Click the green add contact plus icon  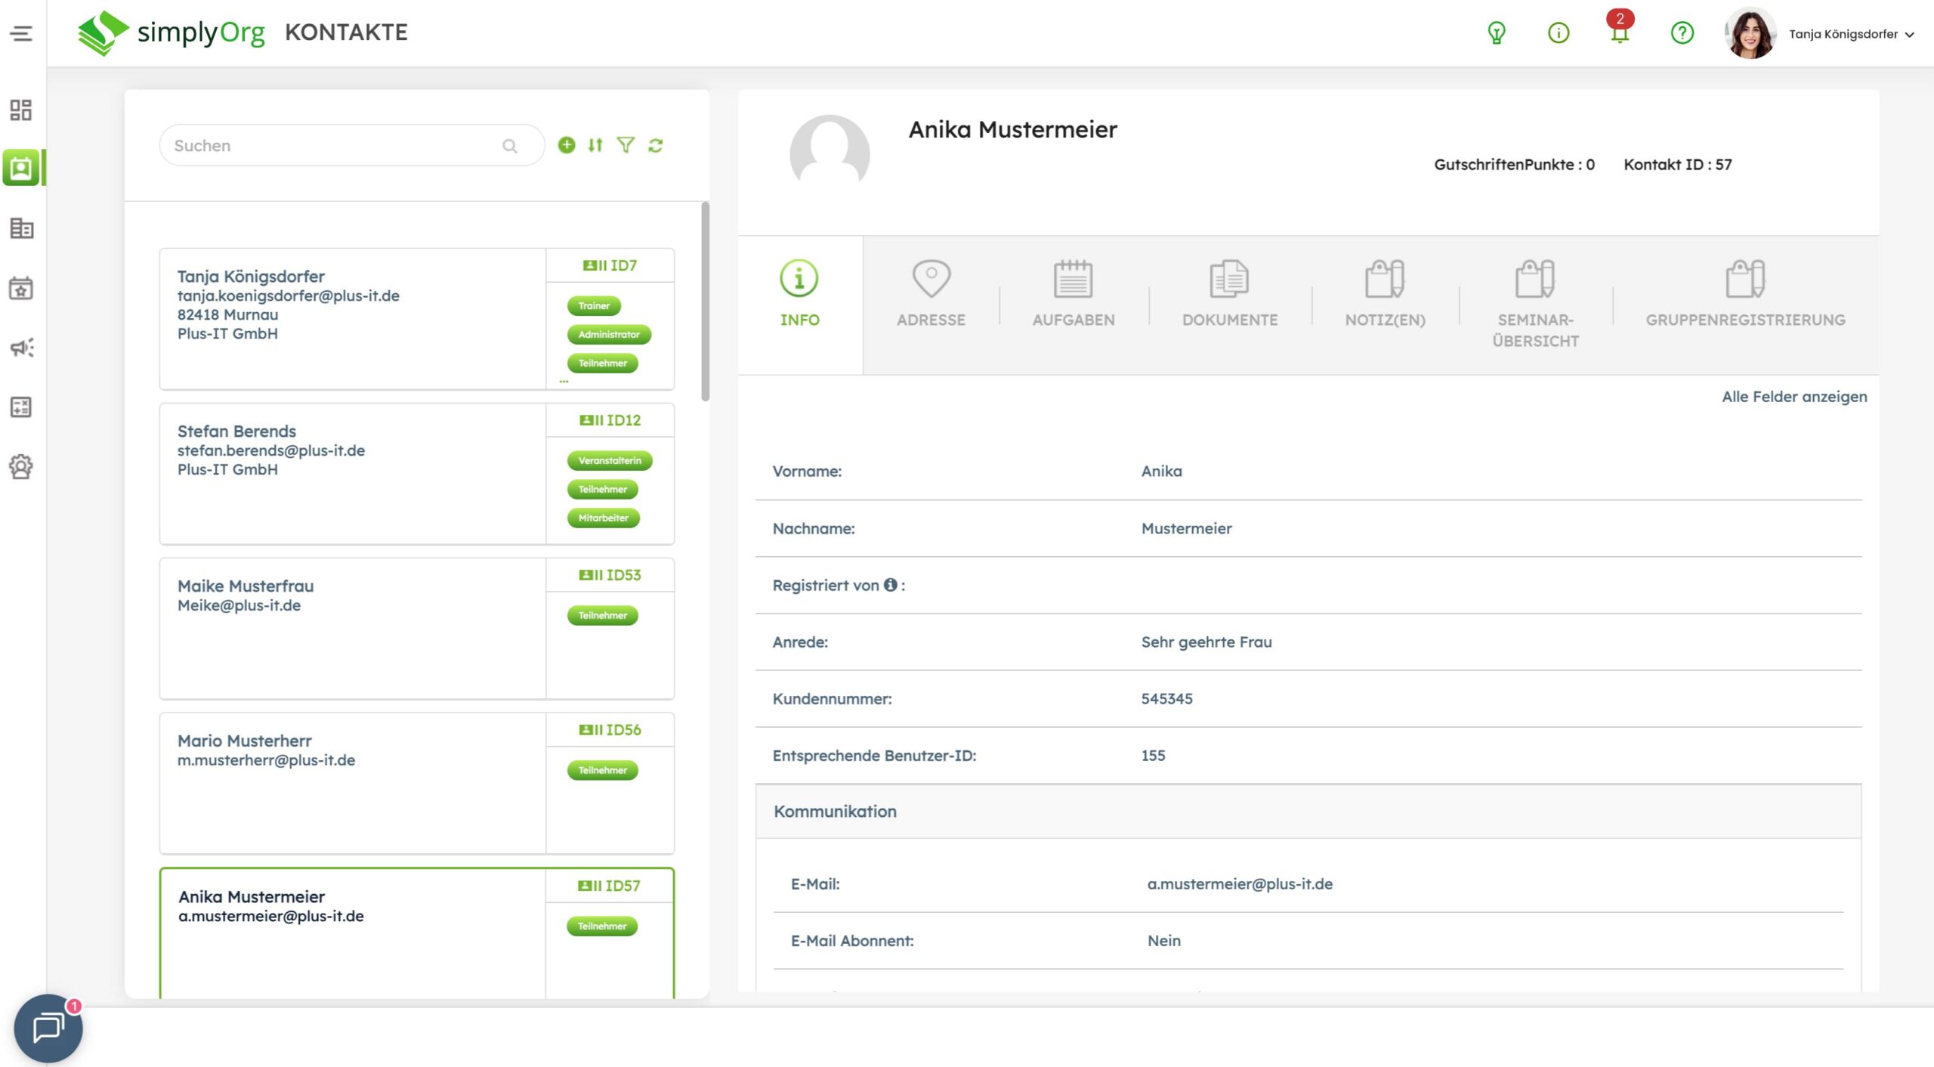coord(567,145)
